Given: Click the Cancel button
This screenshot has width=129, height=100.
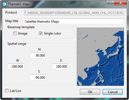Looking at the screenshot, I should coord(113,92).
